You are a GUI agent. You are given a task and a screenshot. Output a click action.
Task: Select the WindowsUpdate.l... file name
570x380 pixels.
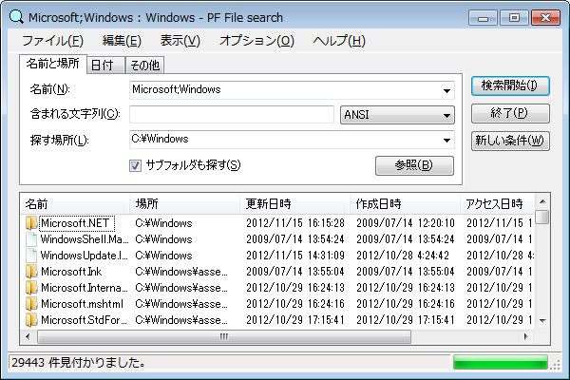84,256
